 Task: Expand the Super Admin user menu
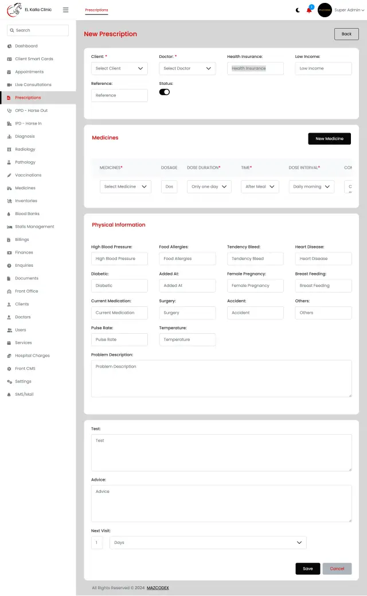(x=349, y=10)
